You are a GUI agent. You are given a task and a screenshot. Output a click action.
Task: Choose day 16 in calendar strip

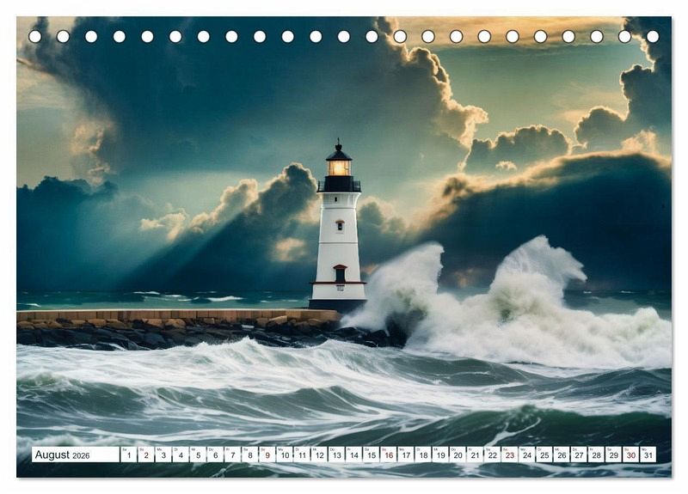point(388,455)
